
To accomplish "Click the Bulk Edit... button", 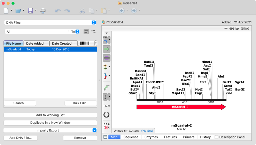I will [81, 103].
